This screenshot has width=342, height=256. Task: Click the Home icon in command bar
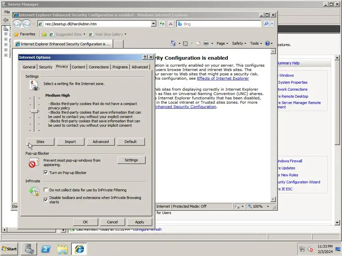tap(173, 43)
